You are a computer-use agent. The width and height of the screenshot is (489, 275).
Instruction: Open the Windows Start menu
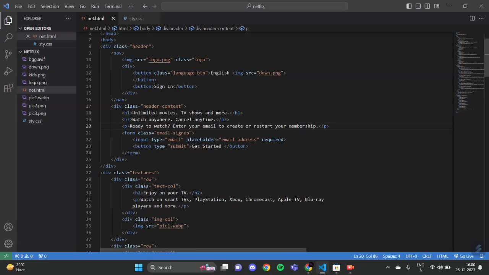tap(138, 267)
